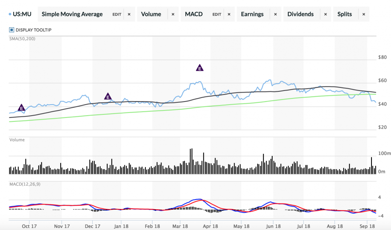Click the blue dot beside US:MU
391x230 pixels.
[x=10, y=14]
